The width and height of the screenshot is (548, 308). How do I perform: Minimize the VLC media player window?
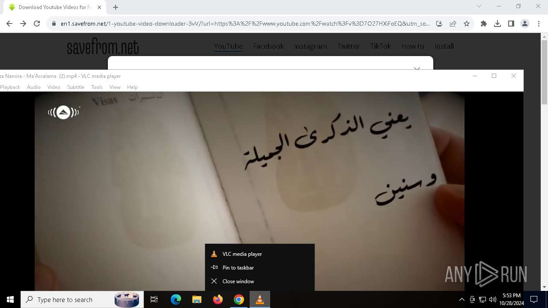(475, 76)
